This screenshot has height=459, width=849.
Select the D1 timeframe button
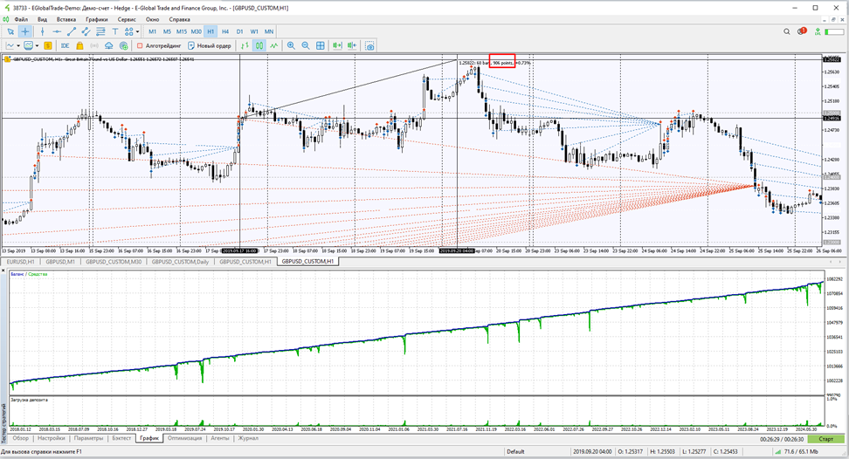[240, 32]
